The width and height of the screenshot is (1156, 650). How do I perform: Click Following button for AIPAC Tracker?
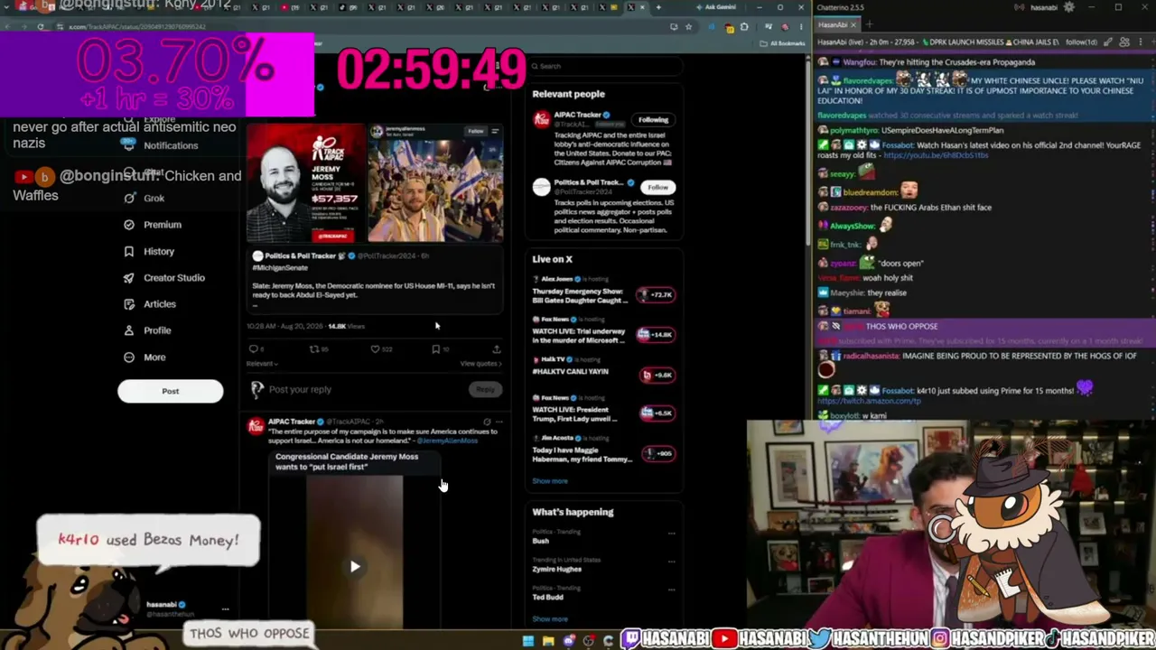tap(653, 119)
